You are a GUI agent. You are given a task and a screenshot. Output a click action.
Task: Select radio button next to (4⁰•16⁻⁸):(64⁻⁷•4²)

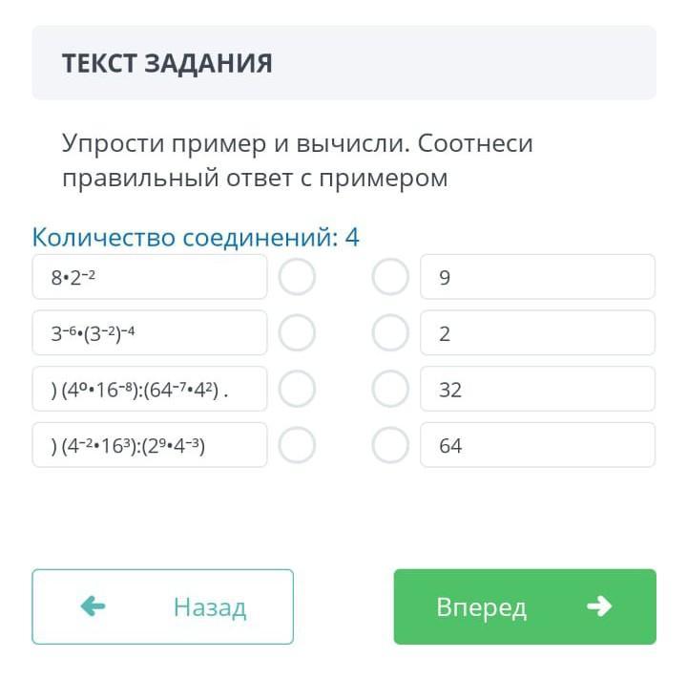[297, 389]
